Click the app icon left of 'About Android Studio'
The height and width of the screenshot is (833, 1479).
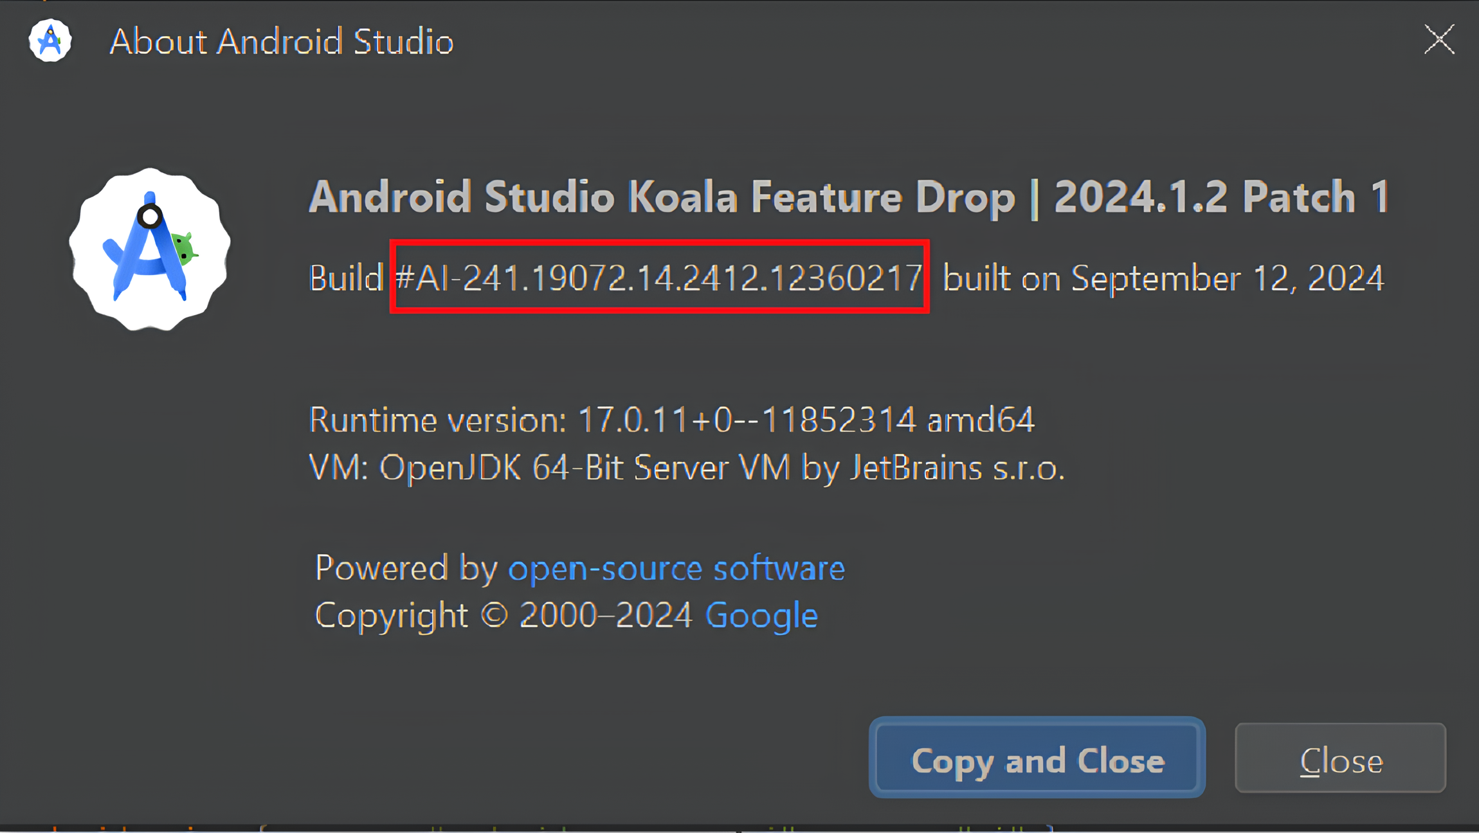50,40
